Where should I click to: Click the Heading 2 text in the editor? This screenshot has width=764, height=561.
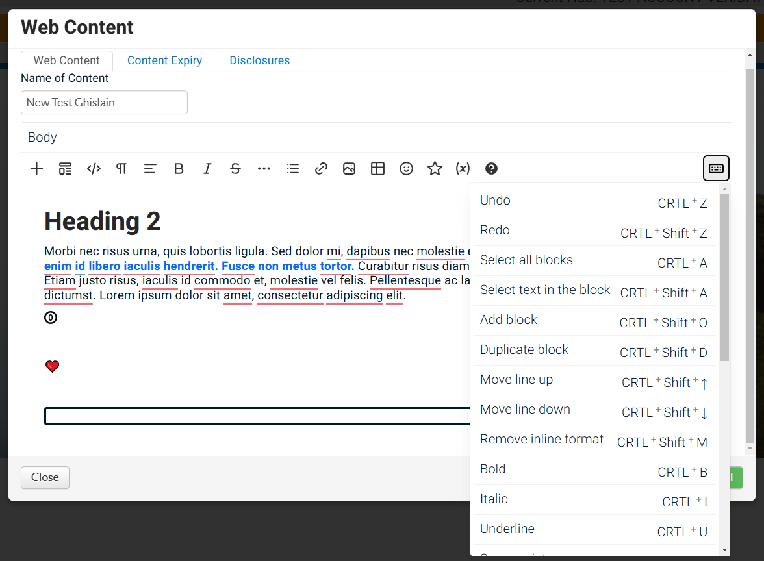103,221
